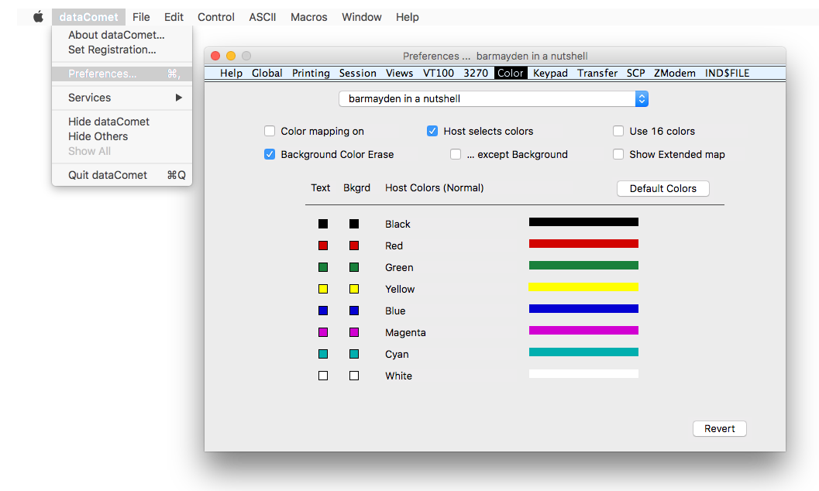
Task: Uncheck Background Color Erase
Action: pos(270,154)
